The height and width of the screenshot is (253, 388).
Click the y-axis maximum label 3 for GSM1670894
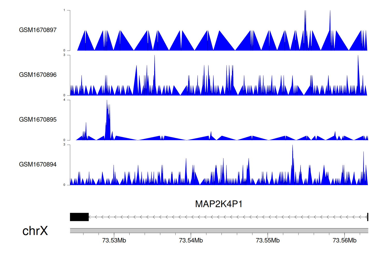pyautogui.click(x=64, y=145)
